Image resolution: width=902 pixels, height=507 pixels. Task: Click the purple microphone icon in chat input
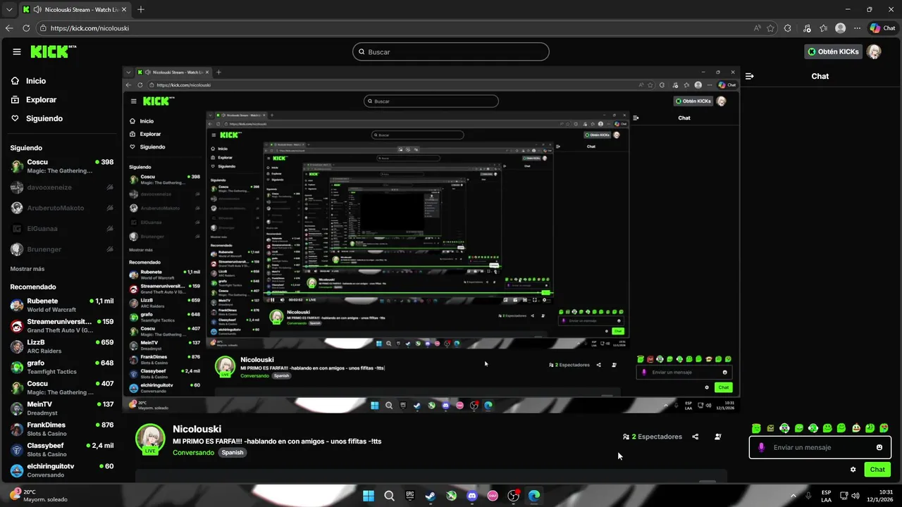pos(761,447)
